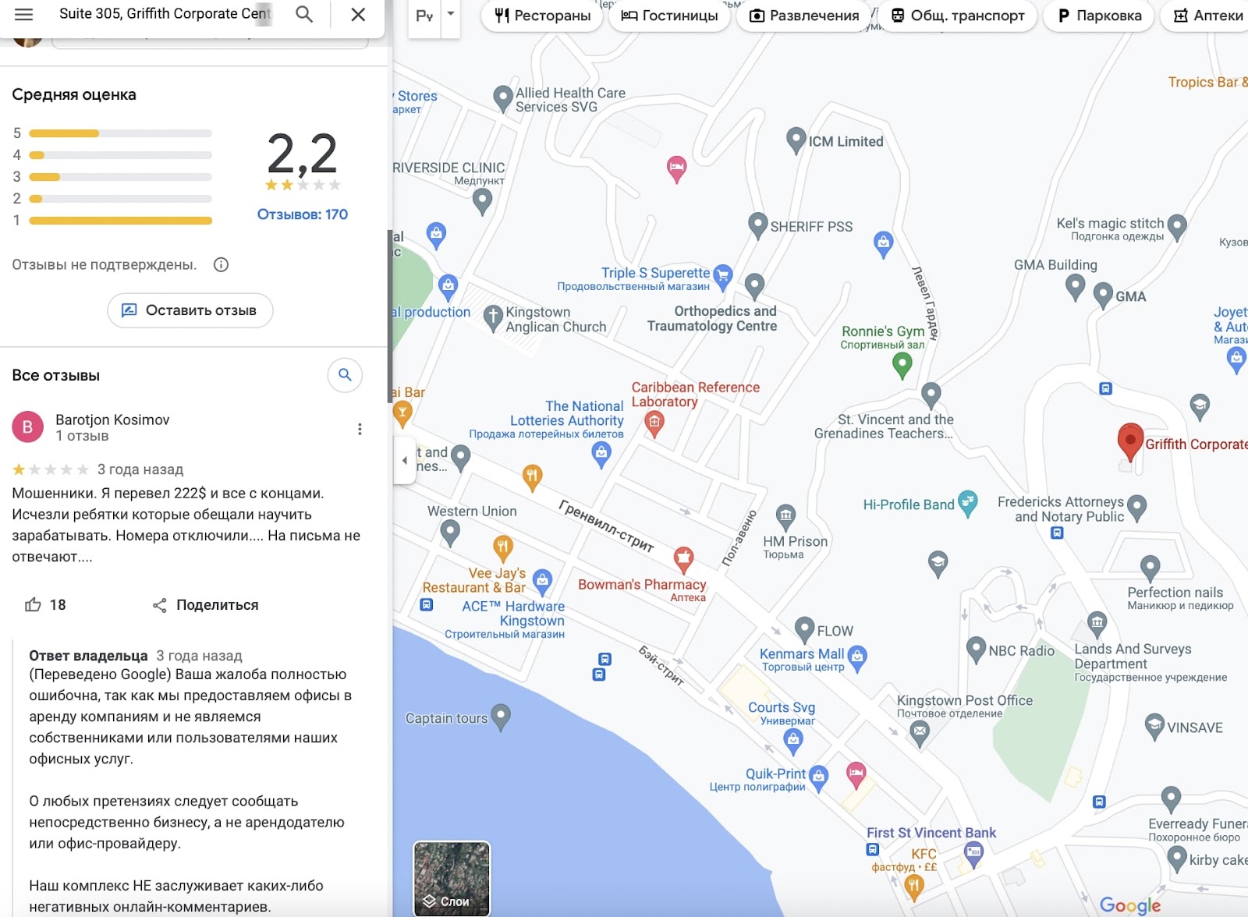Viewport: 1248px width, 917px height.
Task: Select the Captain tours pin
Action: [501, 717]
